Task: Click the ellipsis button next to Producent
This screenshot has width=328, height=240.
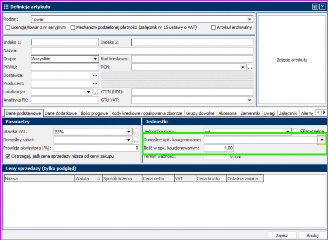Action: [95, 83]
